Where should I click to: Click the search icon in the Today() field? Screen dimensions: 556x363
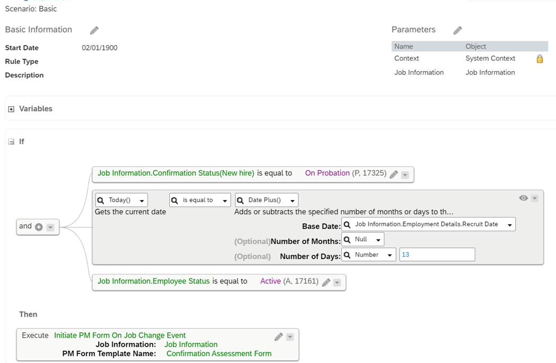(101, 200)
